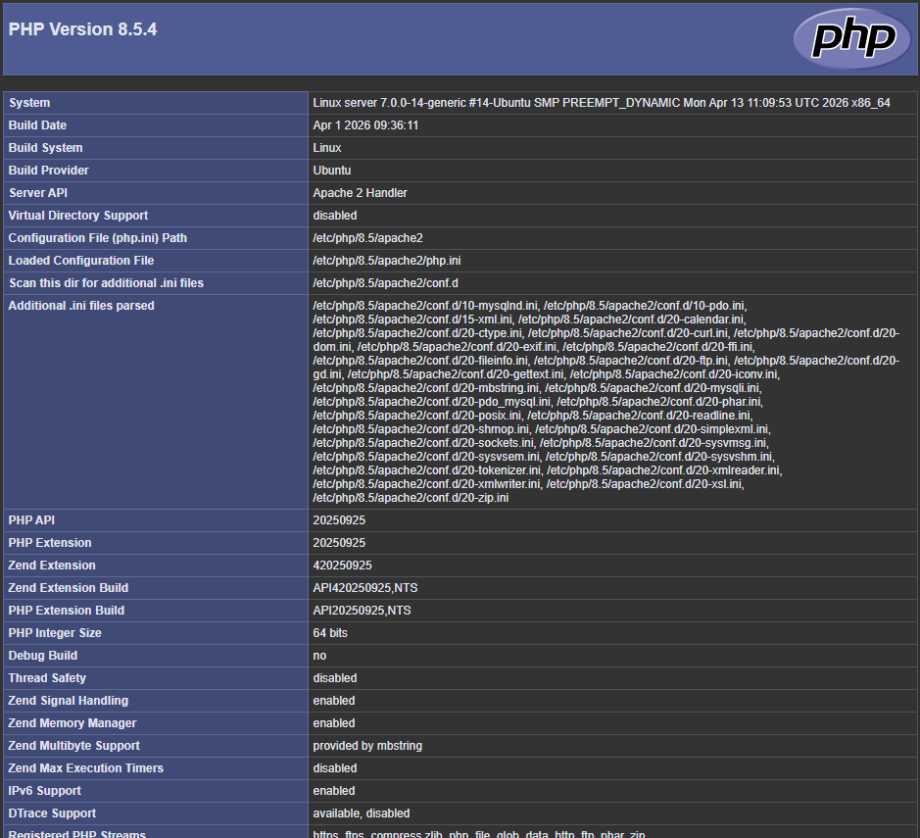Click Configuration File (php.ini) Path label
Screen dimensions: 920x838
pos(97,237)
